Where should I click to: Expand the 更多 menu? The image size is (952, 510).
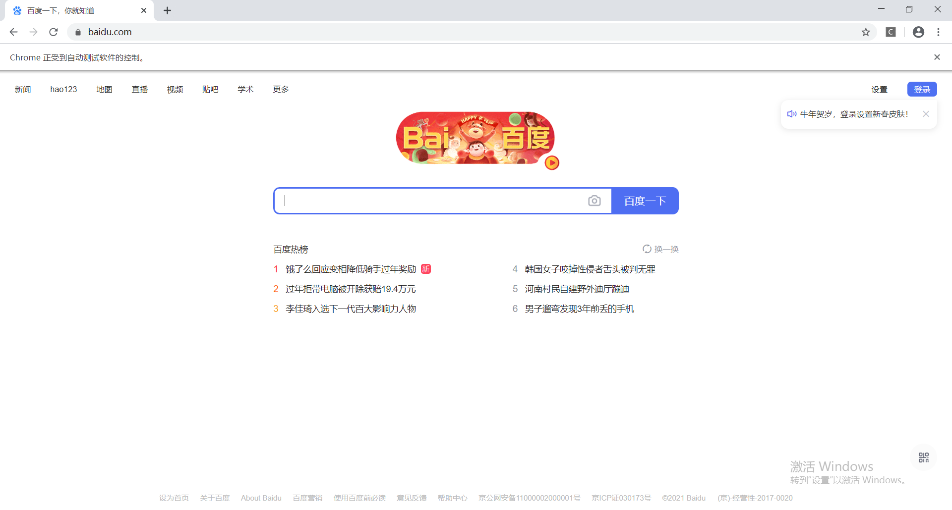281,90
